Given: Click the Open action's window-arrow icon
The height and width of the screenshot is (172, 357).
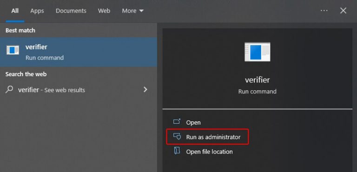Looking at the screenshot, I should (x=177, y=122).
